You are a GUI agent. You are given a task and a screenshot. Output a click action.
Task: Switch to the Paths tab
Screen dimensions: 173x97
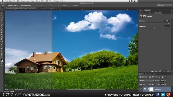tap(154, 74)
